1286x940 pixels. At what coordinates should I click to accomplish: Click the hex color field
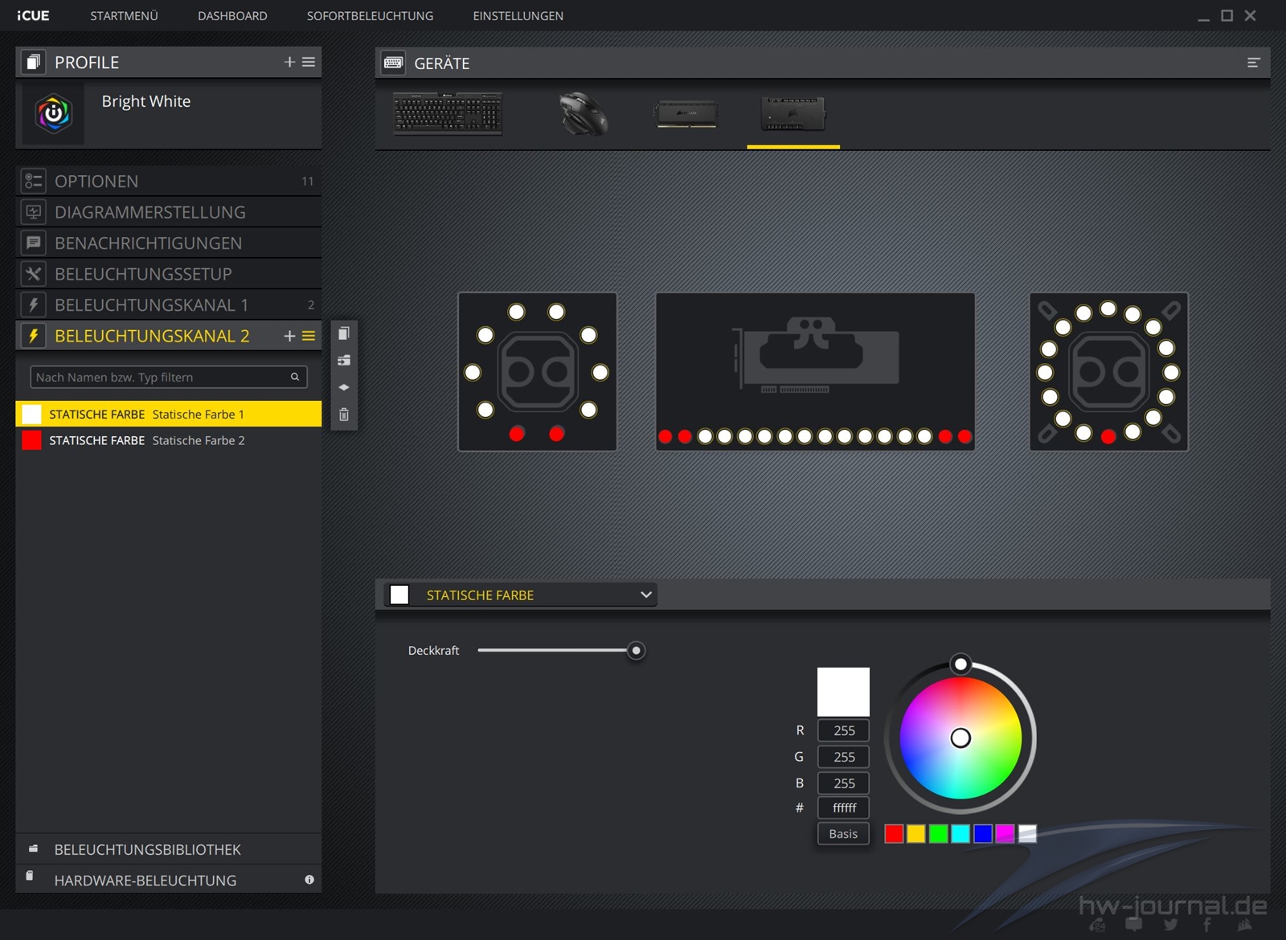[x=843, y=807]
